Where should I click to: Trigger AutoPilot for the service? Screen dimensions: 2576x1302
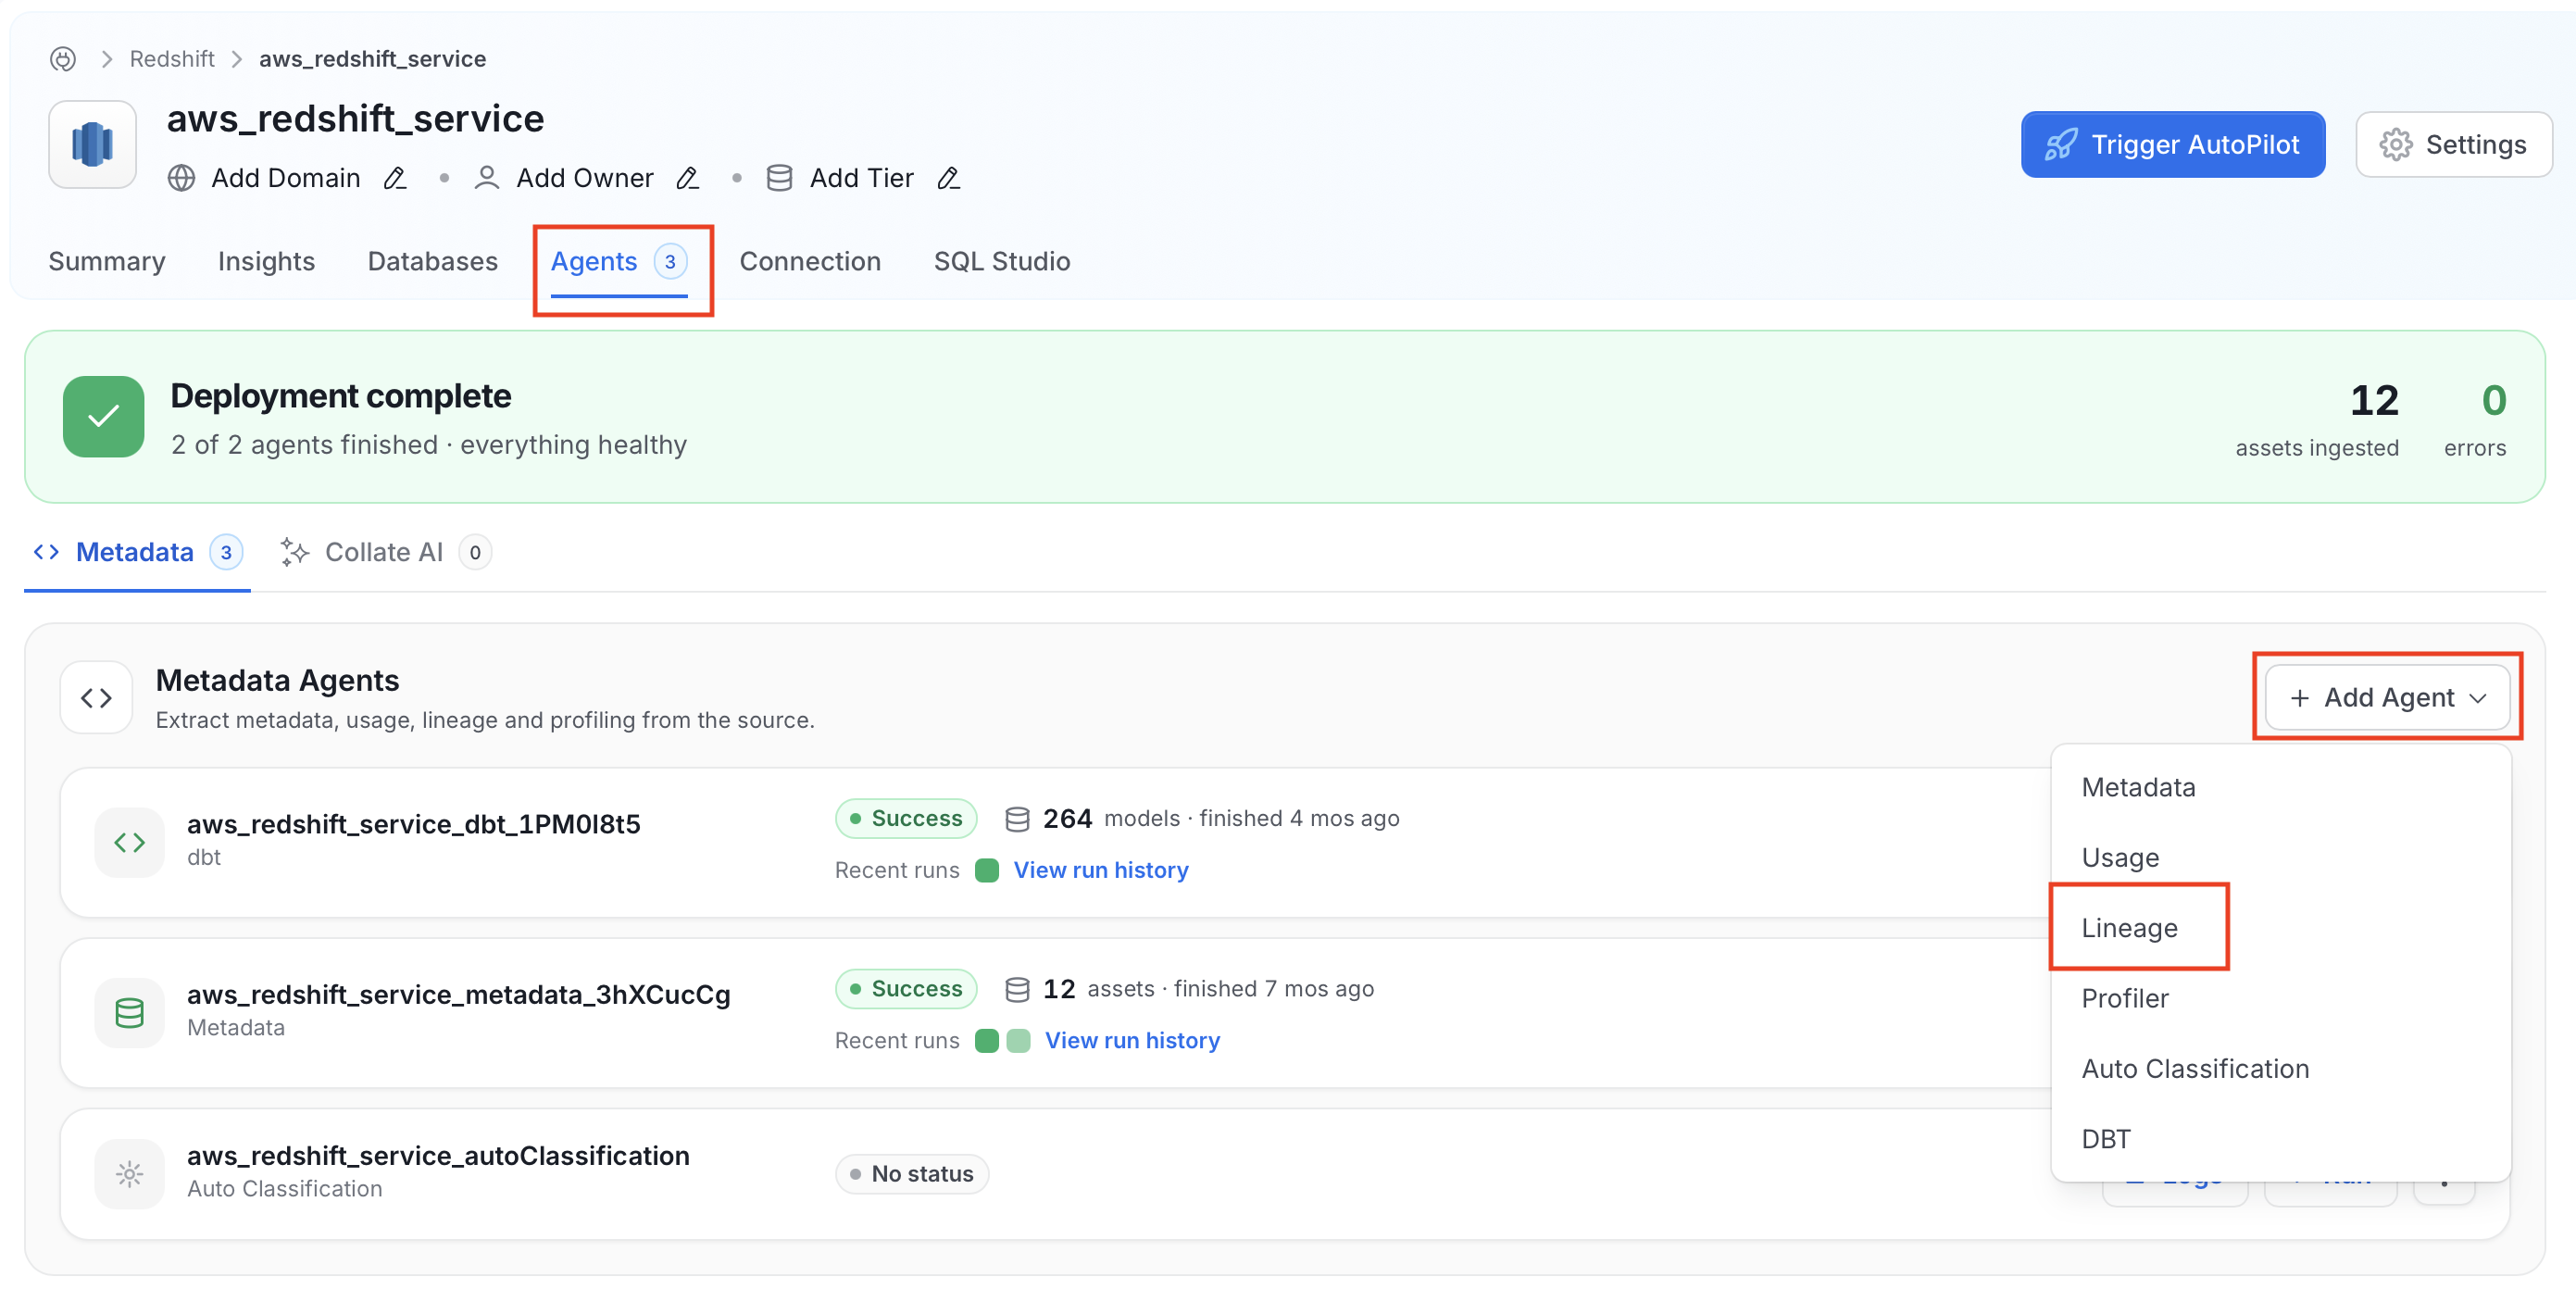pos(2172,145)
